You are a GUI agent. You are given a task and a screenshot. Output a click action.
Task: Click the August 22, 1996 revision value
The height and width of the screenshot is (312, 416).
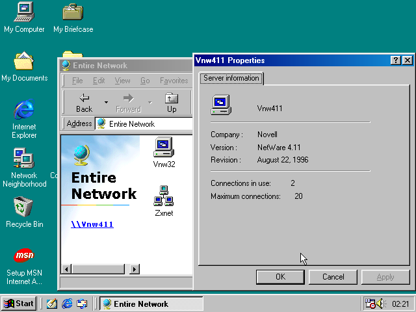[x=283, y=160]
